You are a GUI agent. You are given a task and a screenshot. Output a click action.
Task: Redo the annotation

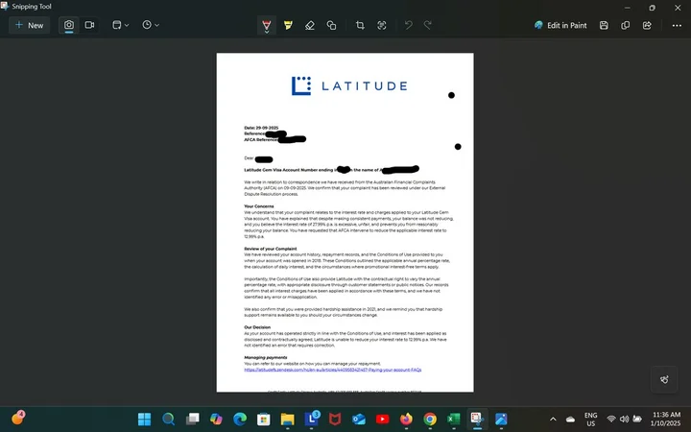427,26
